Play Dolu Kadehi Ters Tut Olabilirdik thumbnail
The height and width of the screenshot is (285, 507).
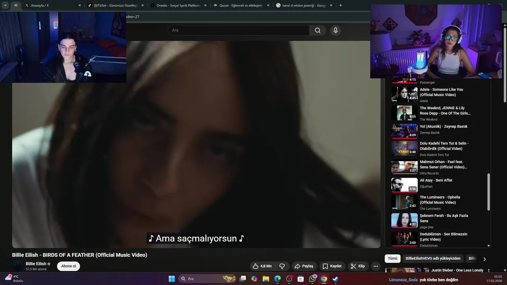[x=404, y=148]
